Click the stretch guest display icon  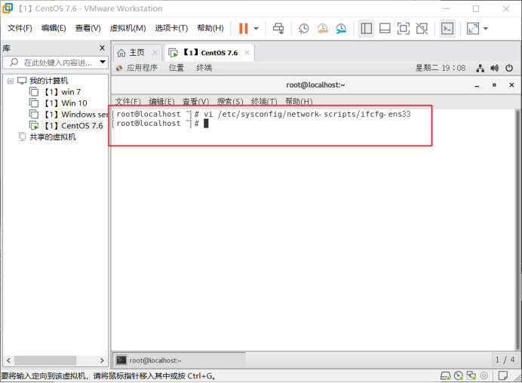473,29
